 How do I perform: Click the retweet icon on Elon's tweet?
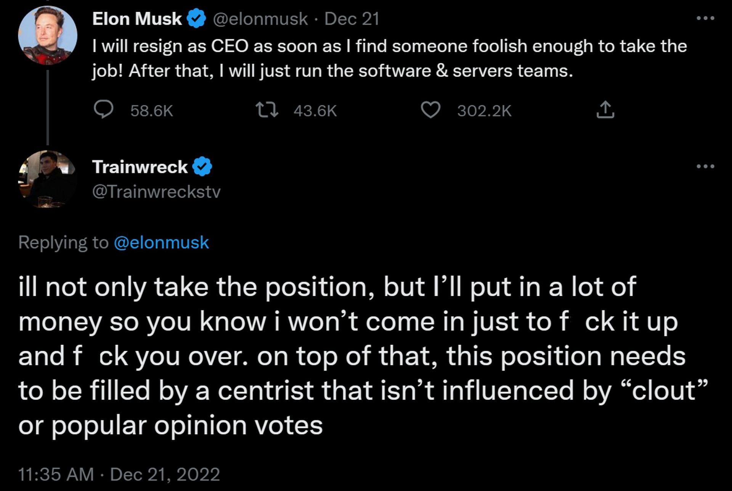point(267,111)
